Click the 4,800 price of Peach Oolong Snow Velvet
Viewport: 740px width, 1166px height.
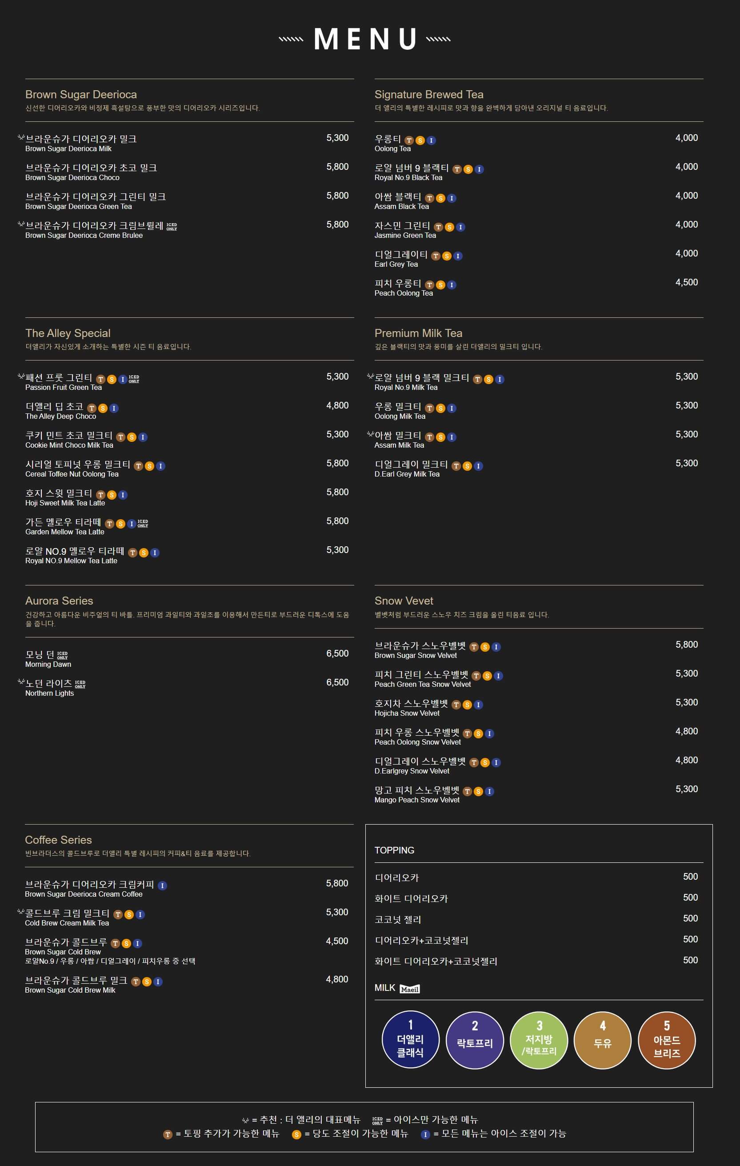point(687,731)
